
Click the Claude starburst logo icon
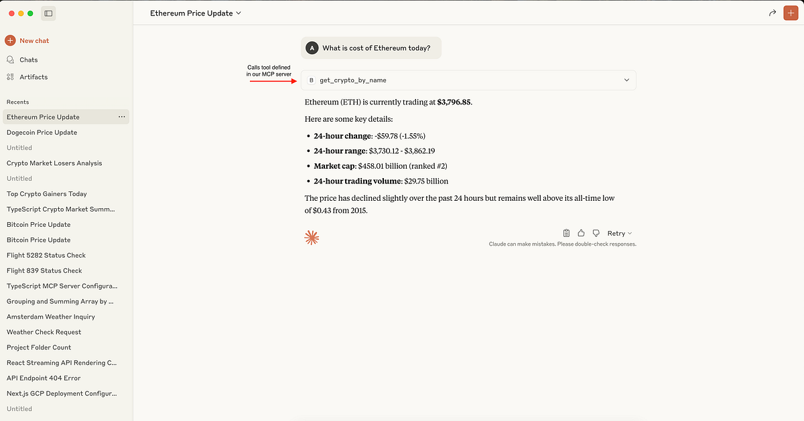click(x=312, y=237)
